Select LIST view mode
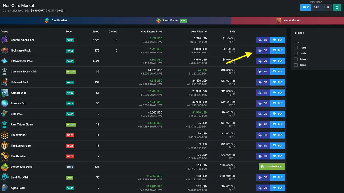This screenshot has height=193, width=344. pos(327,8)
